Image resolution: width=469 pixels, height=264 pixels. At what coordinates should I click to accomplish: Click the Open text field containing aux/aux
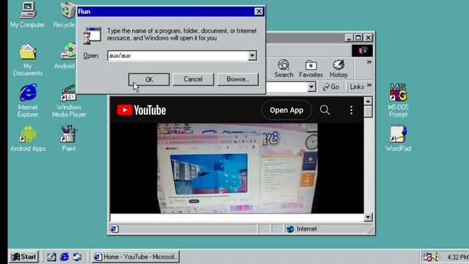point(178,56)
